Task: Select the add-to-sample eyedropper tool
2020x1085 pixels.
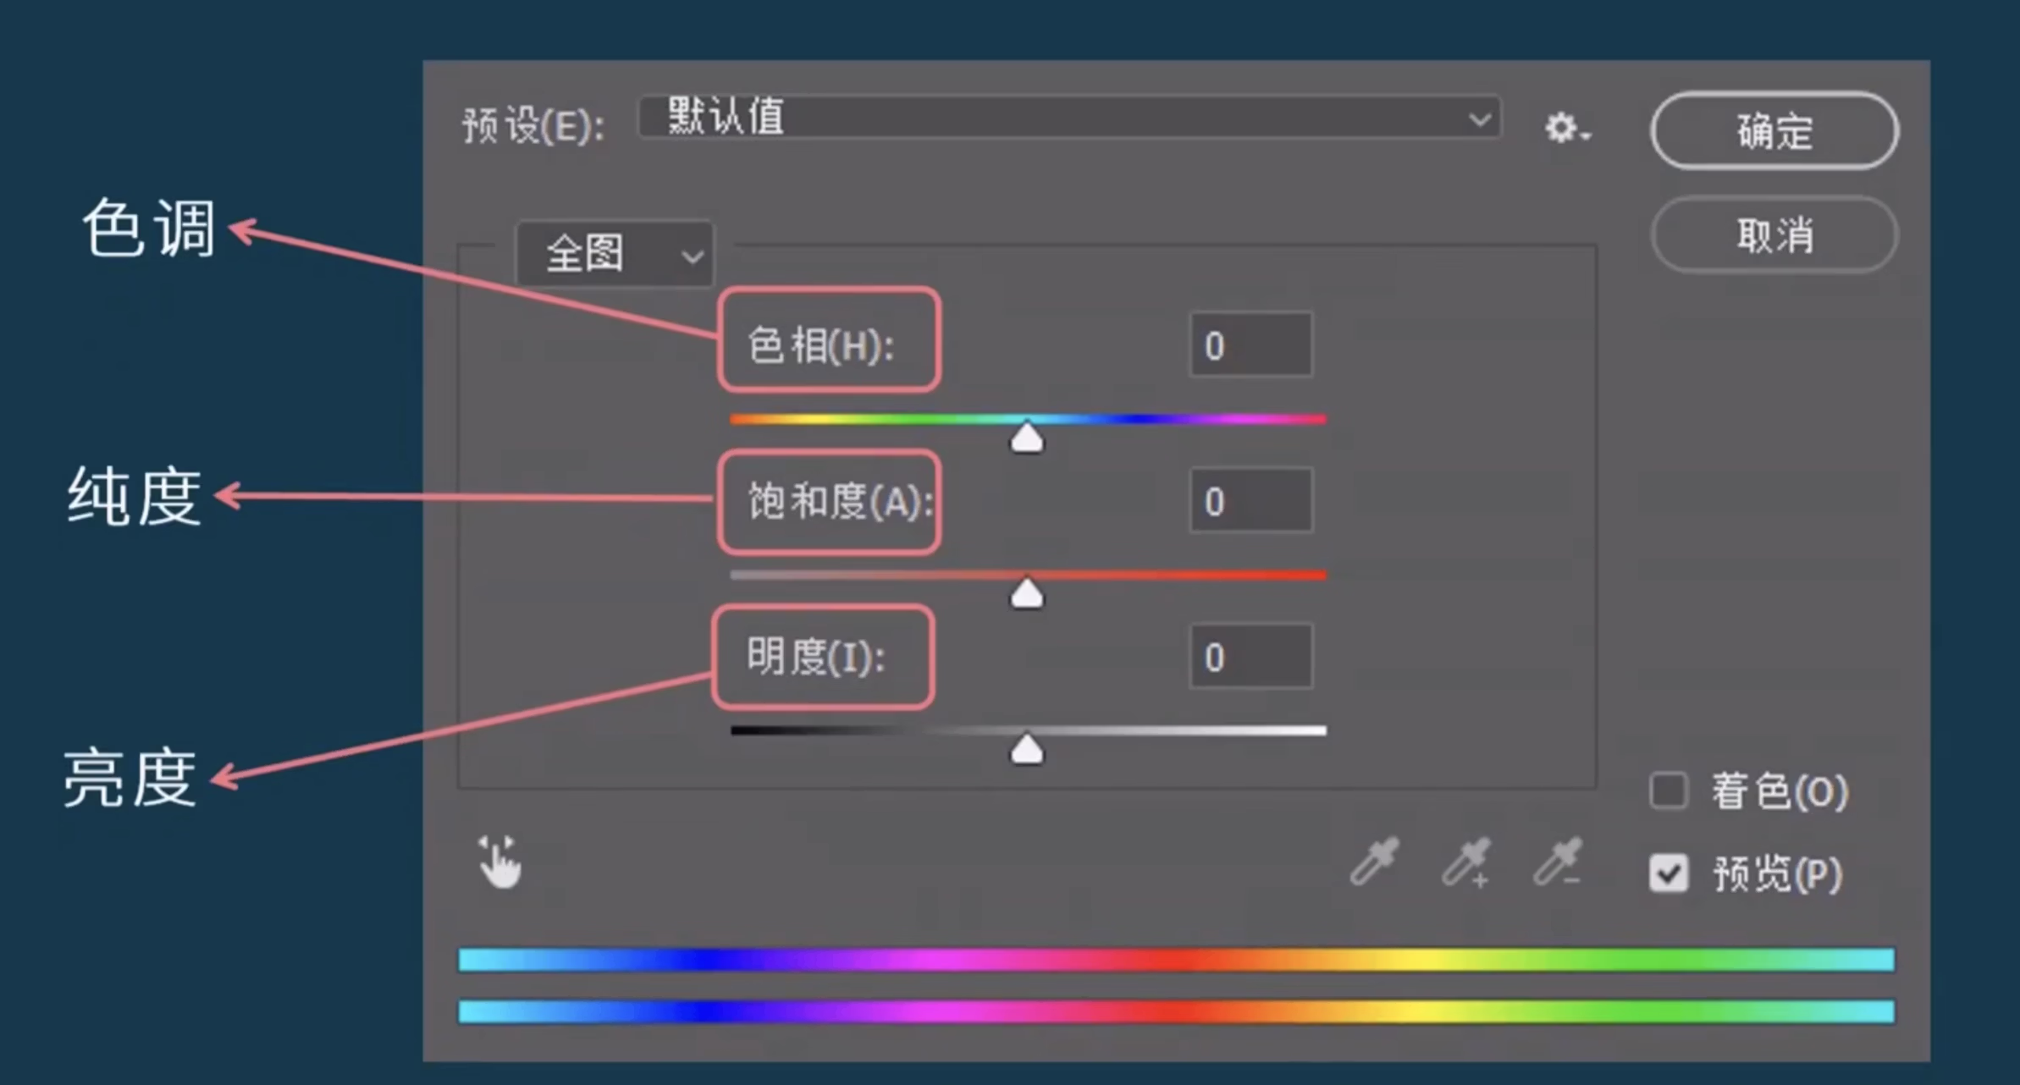Action: click(1465, 862)
